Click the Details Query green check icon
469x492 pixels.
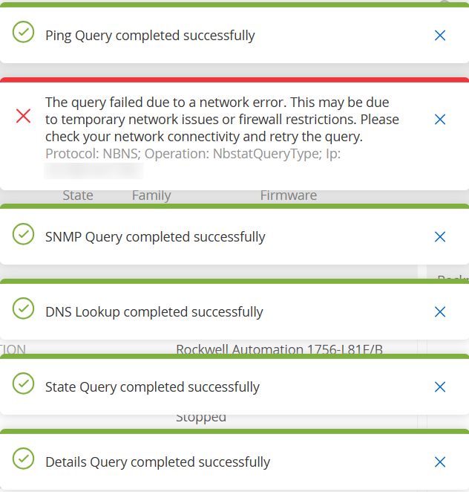point(24,459)
